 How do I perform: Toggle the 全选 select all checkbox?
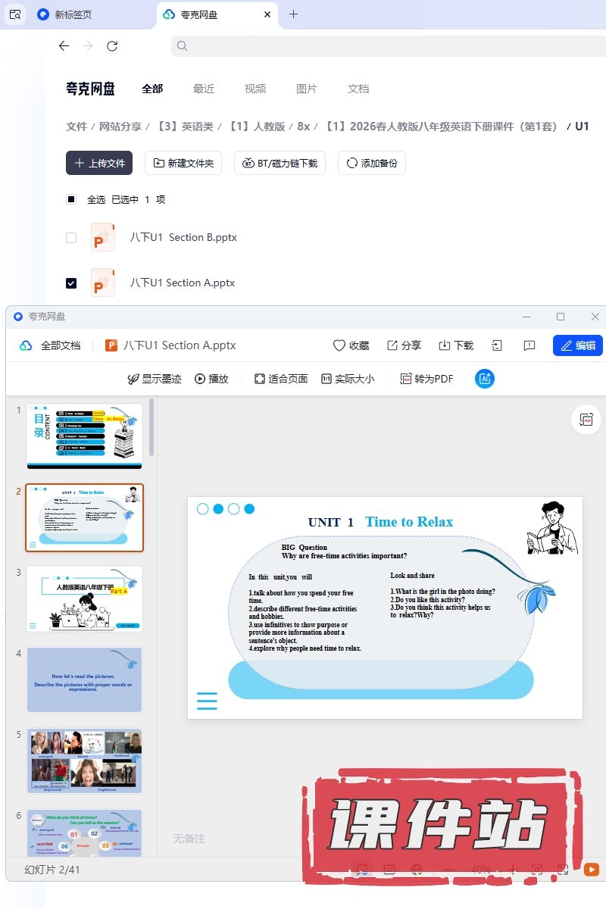tap(71, 199)
